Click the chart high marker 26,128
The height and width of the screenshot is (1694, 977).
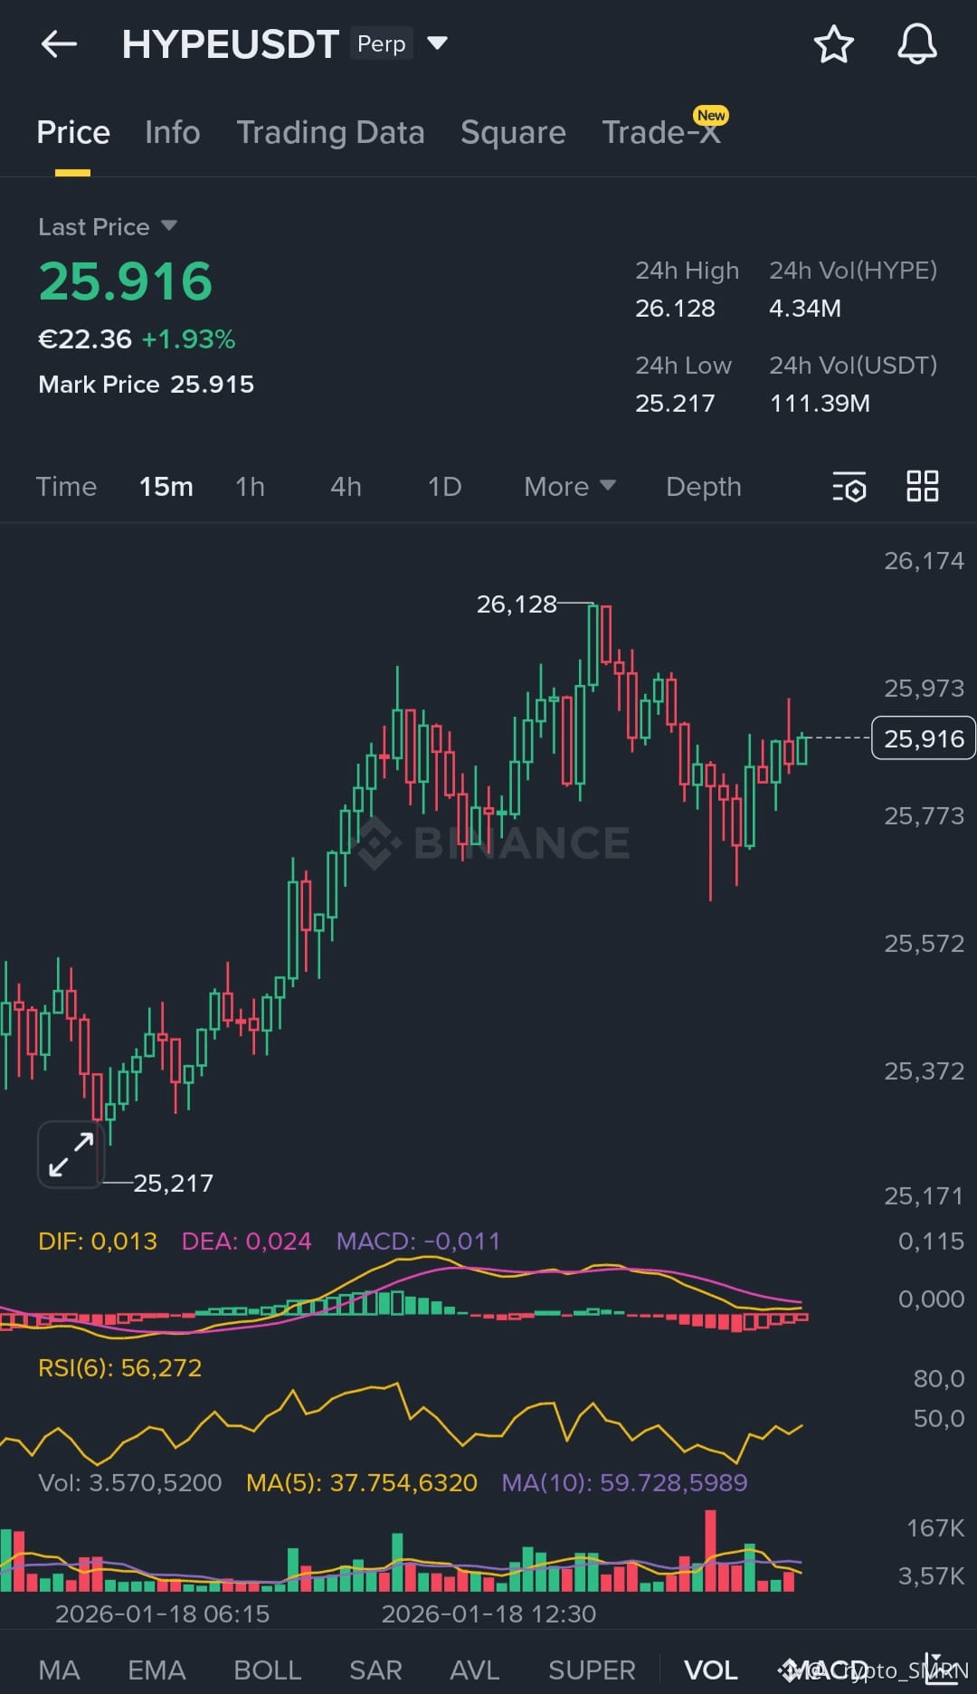coord(517,604)
